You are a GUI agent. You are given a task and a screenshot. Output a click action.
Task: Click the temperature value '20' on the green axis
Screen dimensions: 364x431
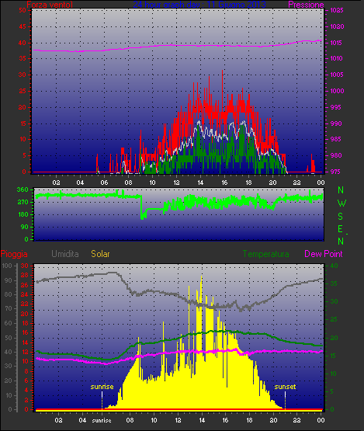point(334,338)
